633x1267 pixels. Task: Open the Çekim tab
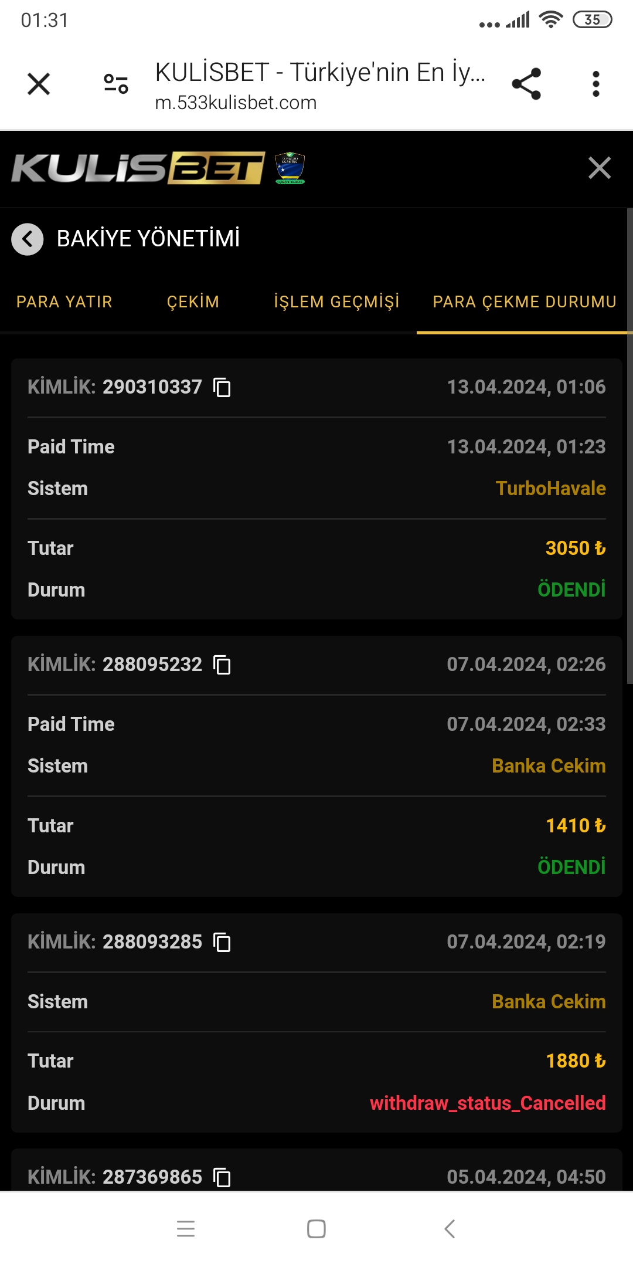pyautogui.click(x=193, y=302)
